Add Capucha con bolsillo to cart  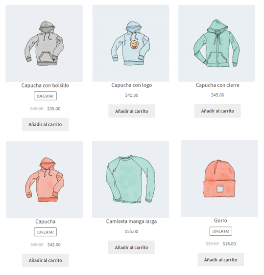point(45,124)
